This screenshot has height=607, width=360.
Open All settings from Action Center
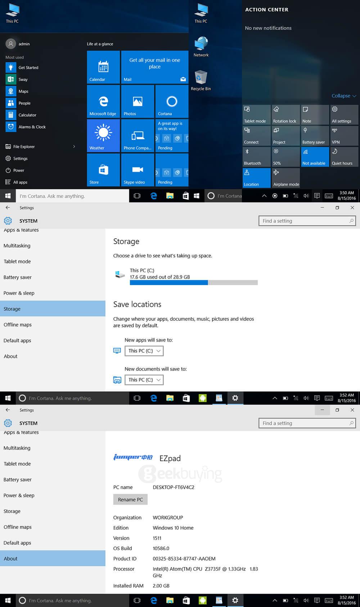[344, 115]
